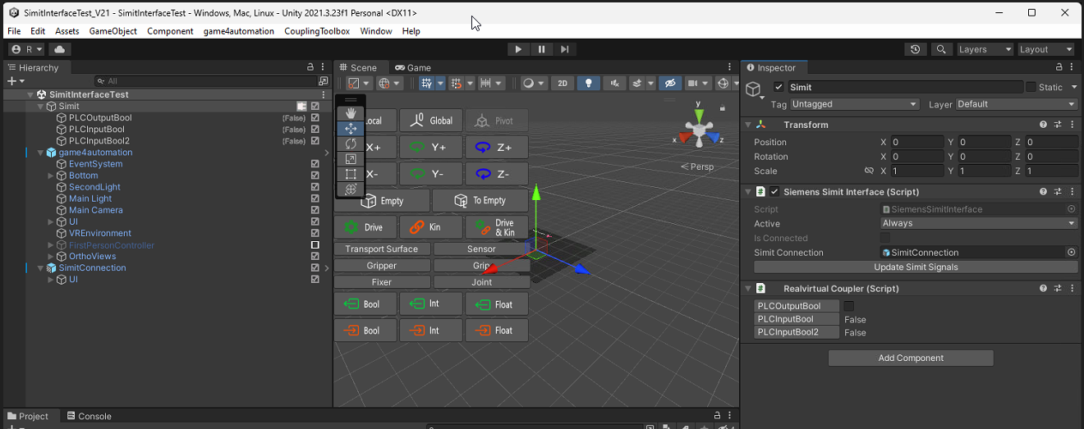1084x429 pixels.
Task: Enable the FirstPersonController checkbox in Hierarchy
Action: point(315,245)
